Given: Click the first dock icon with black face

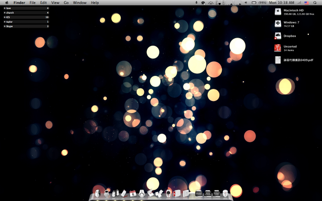Looking at the screenshot, I should click(x=98, y=193).
